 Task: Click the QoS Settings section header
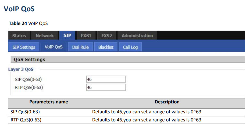pyautogui.click(x=127, y=59)
